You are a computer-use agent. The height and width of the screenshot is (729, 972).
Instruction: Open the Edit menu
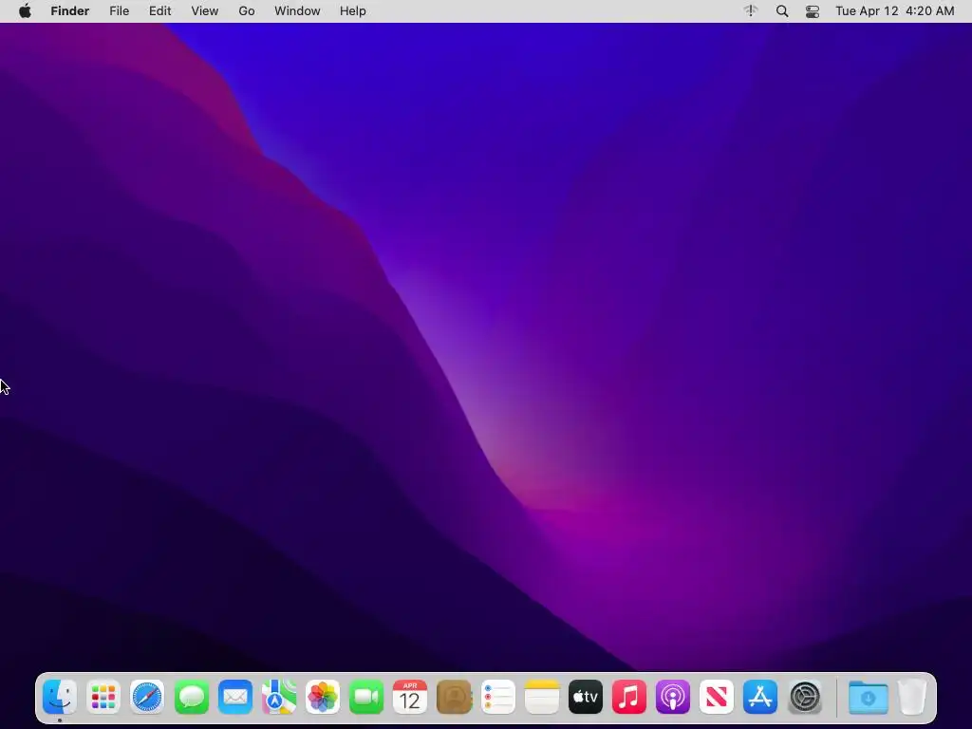tap(159, 11)
